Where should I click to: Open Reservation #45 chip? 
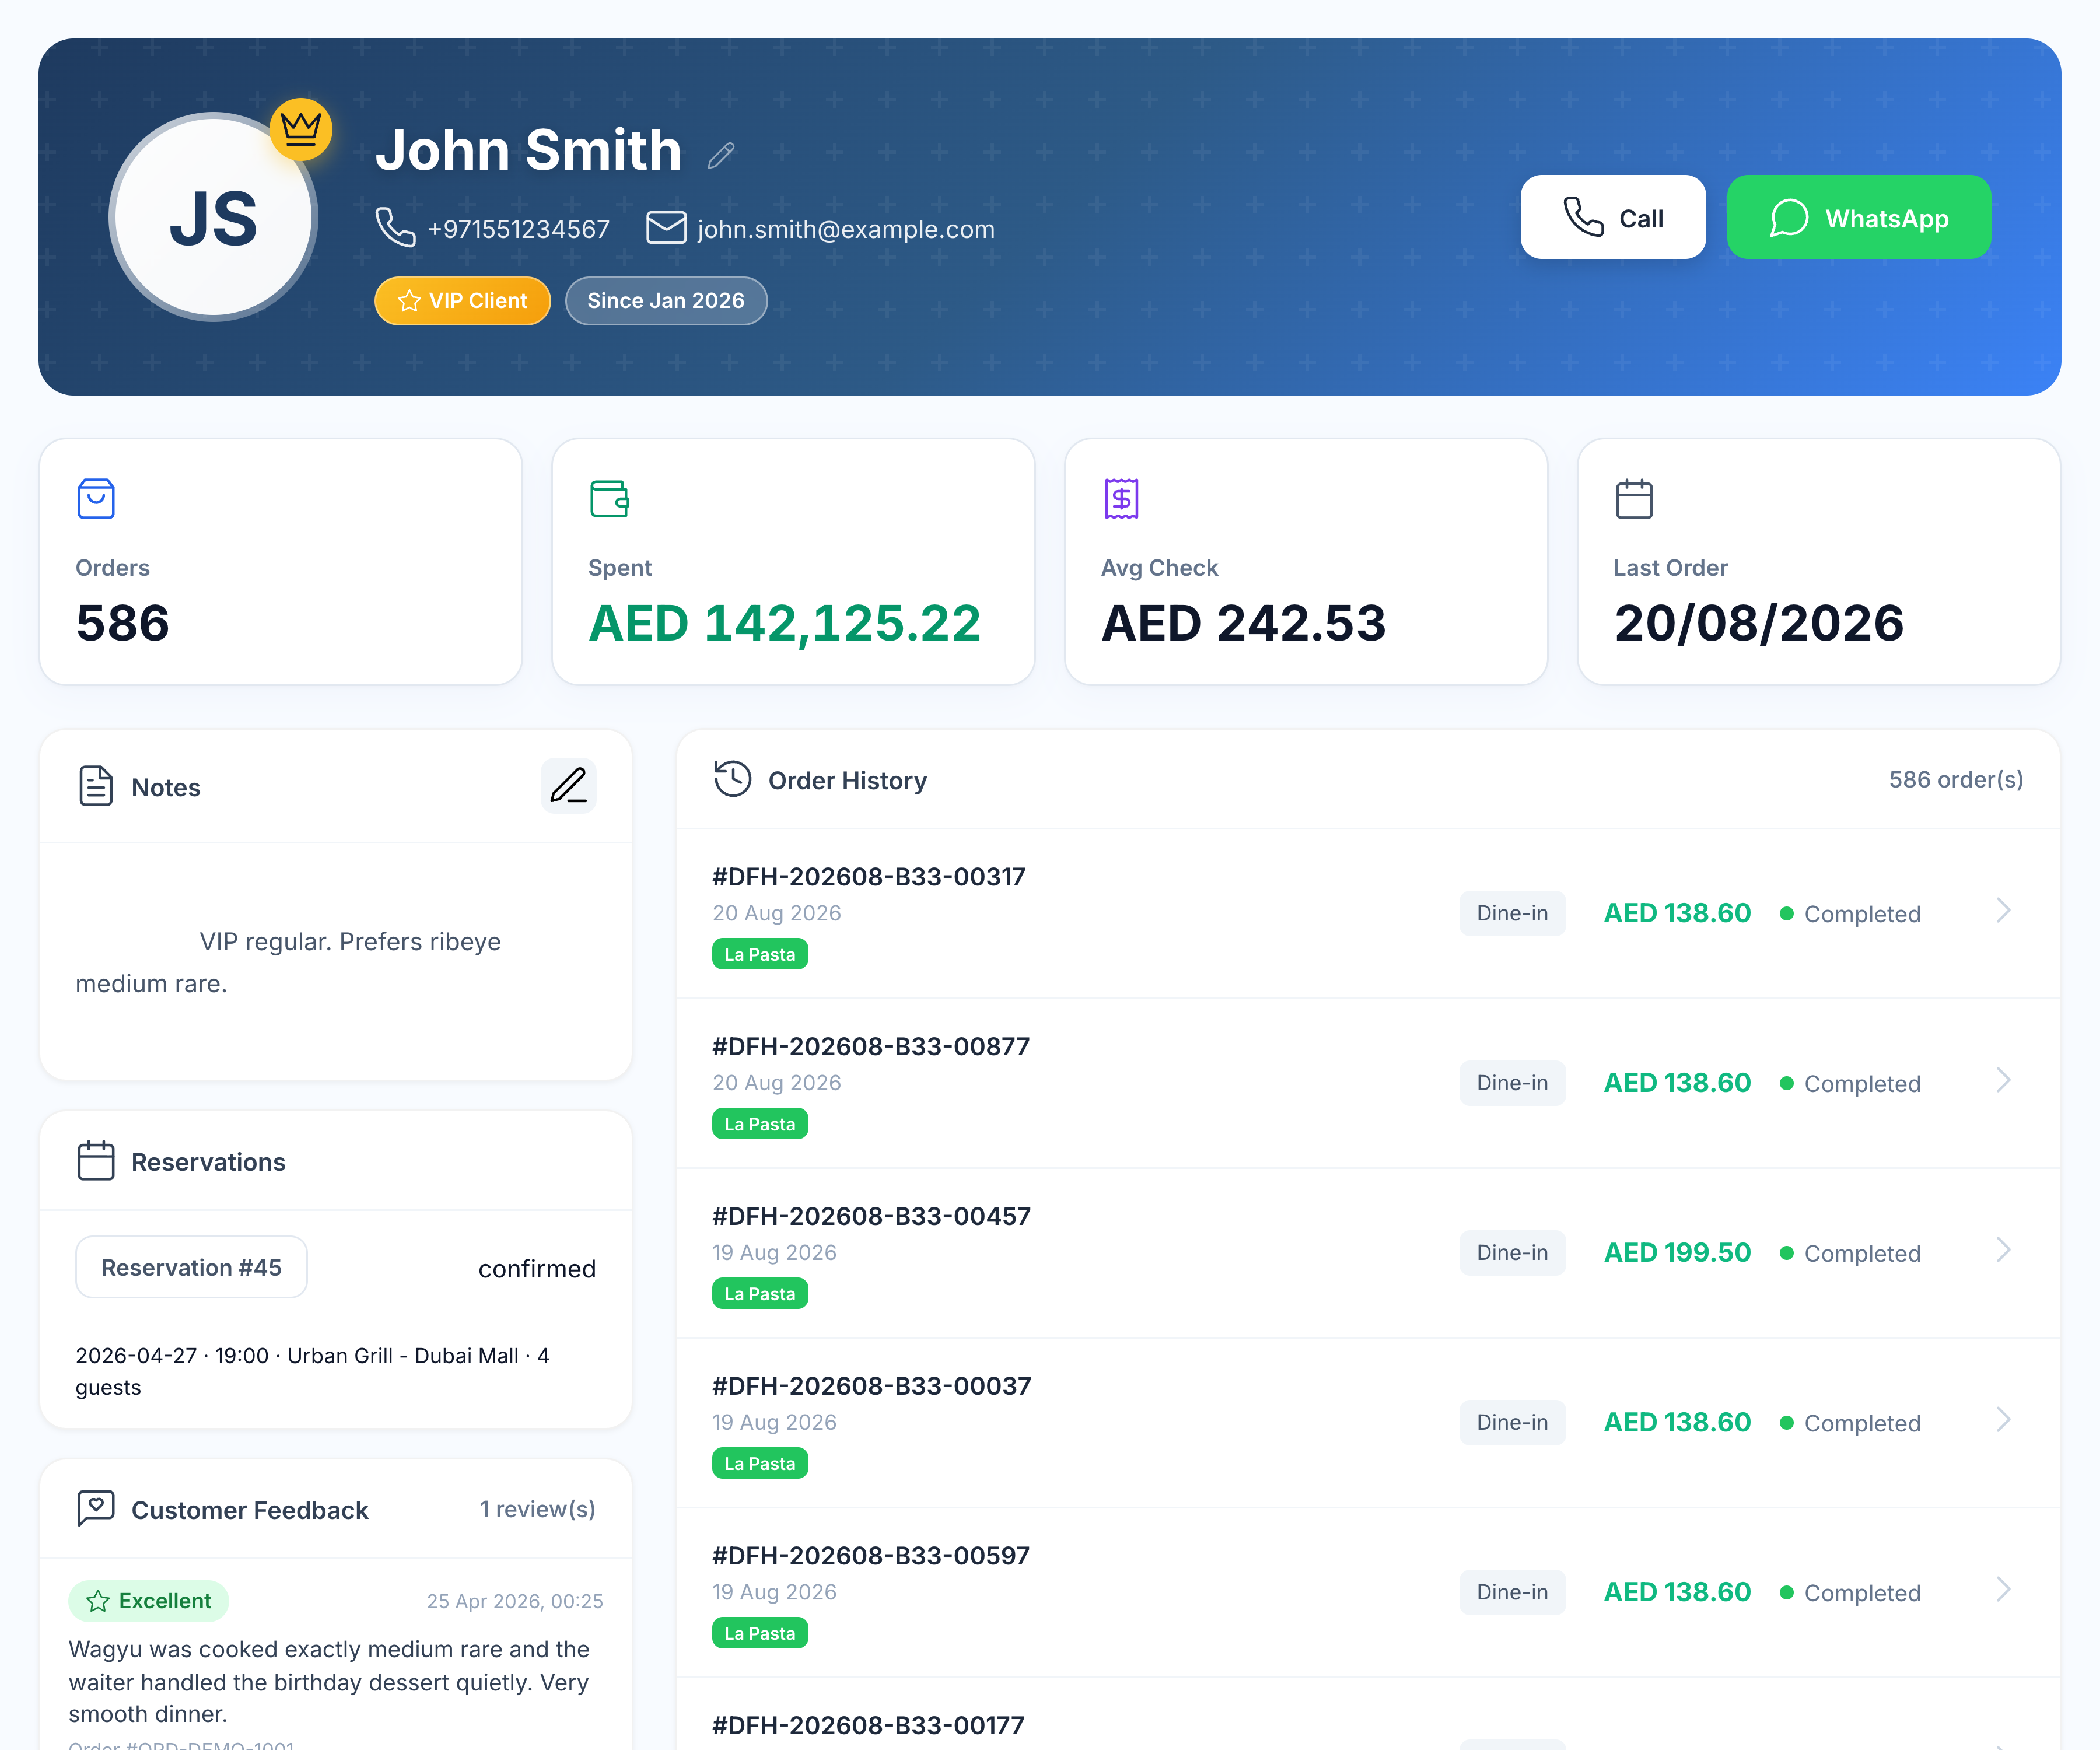click(x=191, y=1267)
